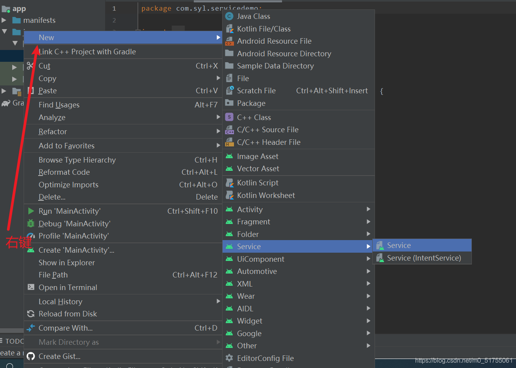This screenshot has width=516, height=368.
Task: Select Paste in the context menu
Action: (x=123, y=91)
